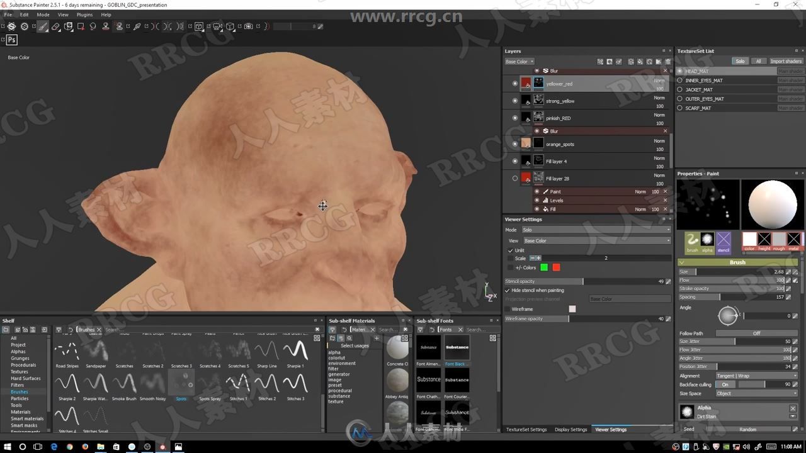The width and height of the screenshot is (806, 453).
Task: Select the Projection tool
Action: pos(68,26)
